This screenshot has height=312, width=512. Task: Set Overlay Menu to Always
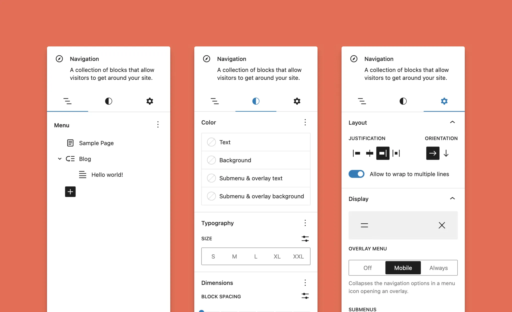(x=438, y=268)
